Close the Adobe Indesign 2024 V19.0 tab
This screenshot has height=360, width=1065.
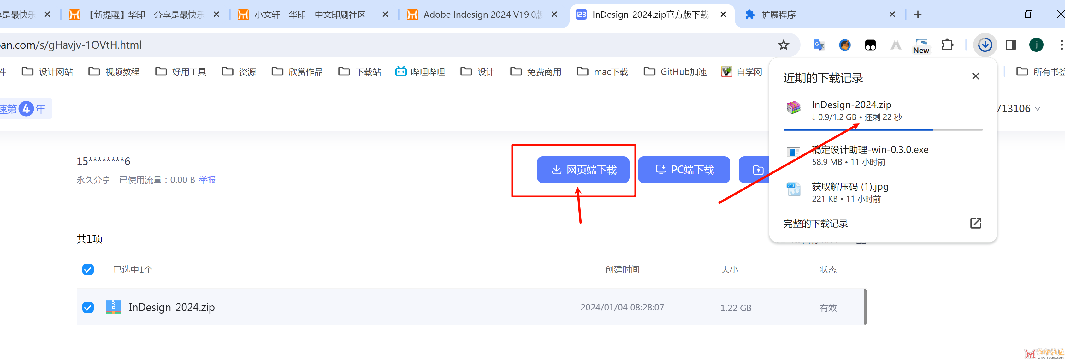click(554, 15)
